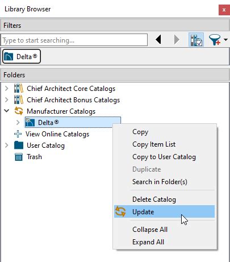The image size is (230, 262).
Task: Click the Duplicate context menu entry
Action: click(164, 169)
